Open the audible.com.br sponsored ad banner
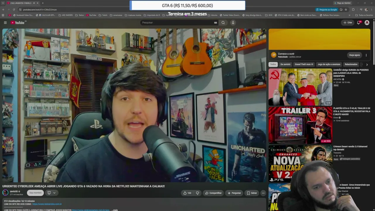Image resolution: width=375 pixels, height=211 pixels. (x=319, y=39)
